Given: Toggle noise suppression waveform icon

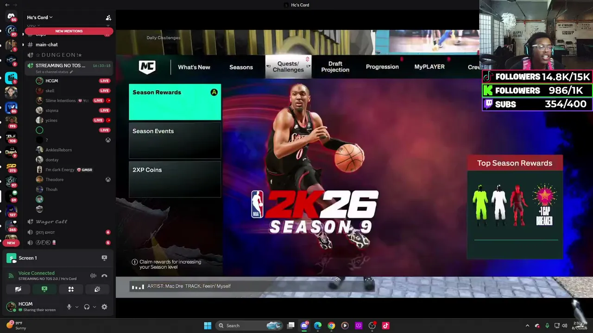Looking at the screenshot, I should (x=93, y=276).
